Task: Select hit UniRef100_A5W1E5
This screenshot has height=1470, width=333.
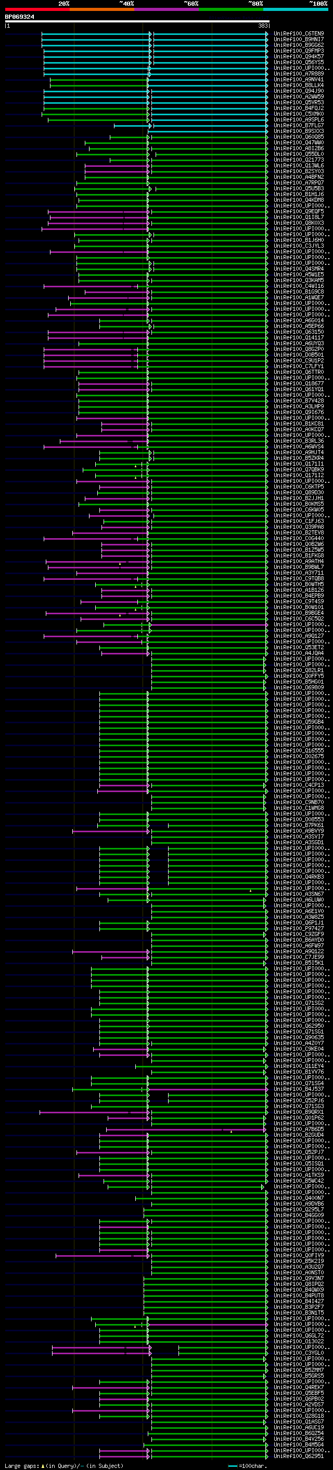Action: [298, 274]
